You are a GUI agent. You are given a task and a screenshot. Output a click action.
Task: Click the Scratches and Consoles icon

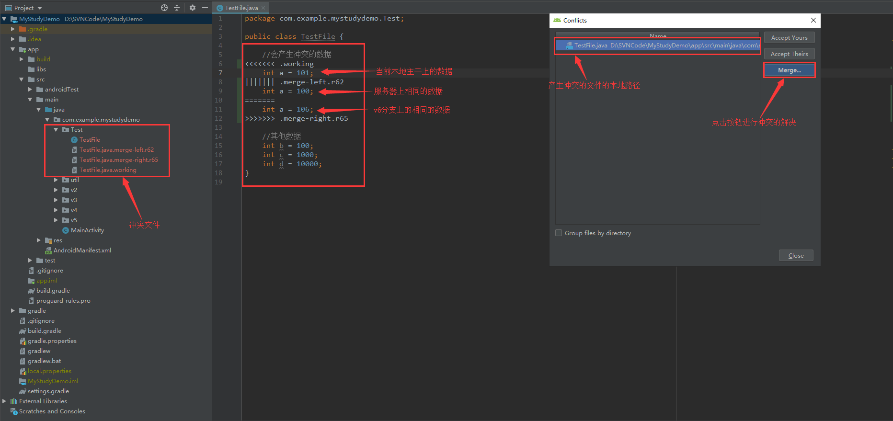pyautogui.click(x=14, y=411)
